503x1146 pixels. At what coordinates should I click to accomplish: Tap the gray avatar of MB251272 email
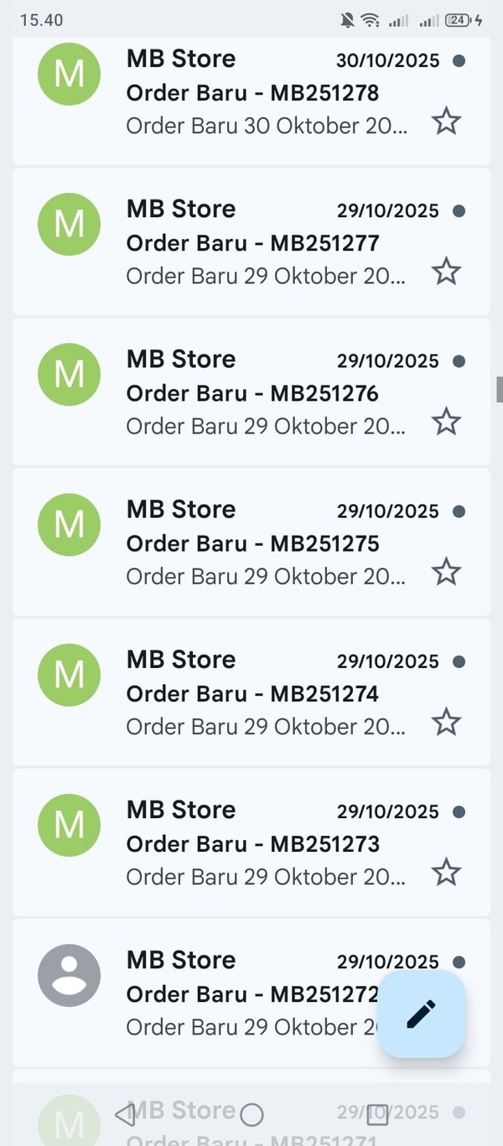(70, 975)
